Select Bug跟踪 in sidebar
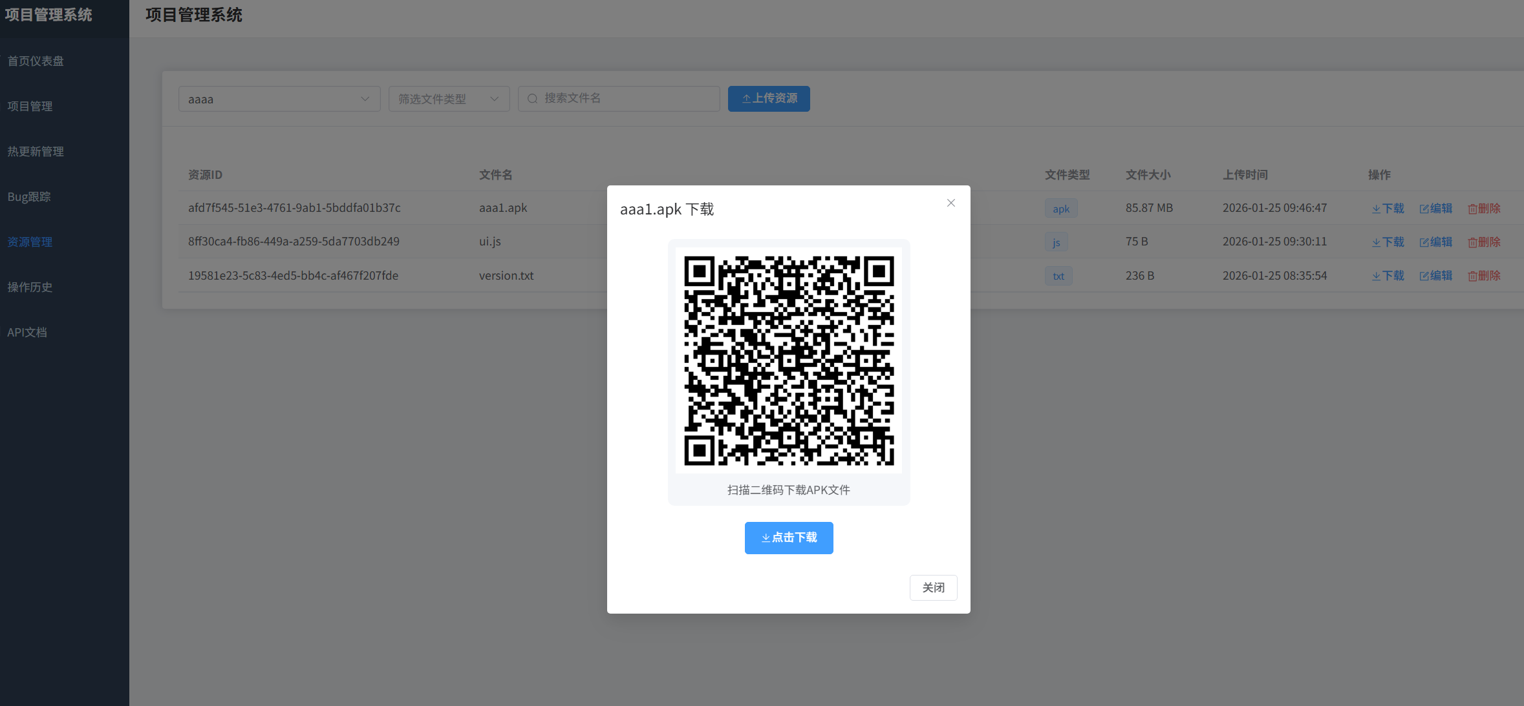 coord(29,196)
